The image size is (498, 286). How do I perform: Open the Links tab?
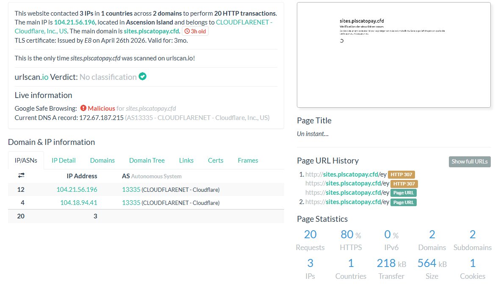(186, 160)
